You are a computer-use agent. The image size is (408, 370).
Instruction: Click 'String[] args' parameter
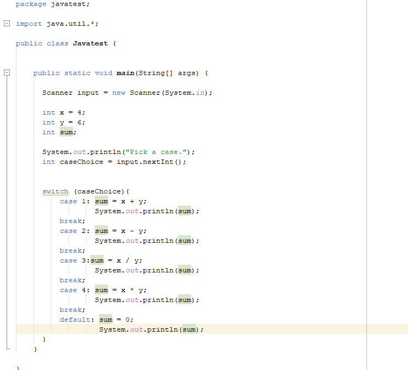(x=168, y=73)
